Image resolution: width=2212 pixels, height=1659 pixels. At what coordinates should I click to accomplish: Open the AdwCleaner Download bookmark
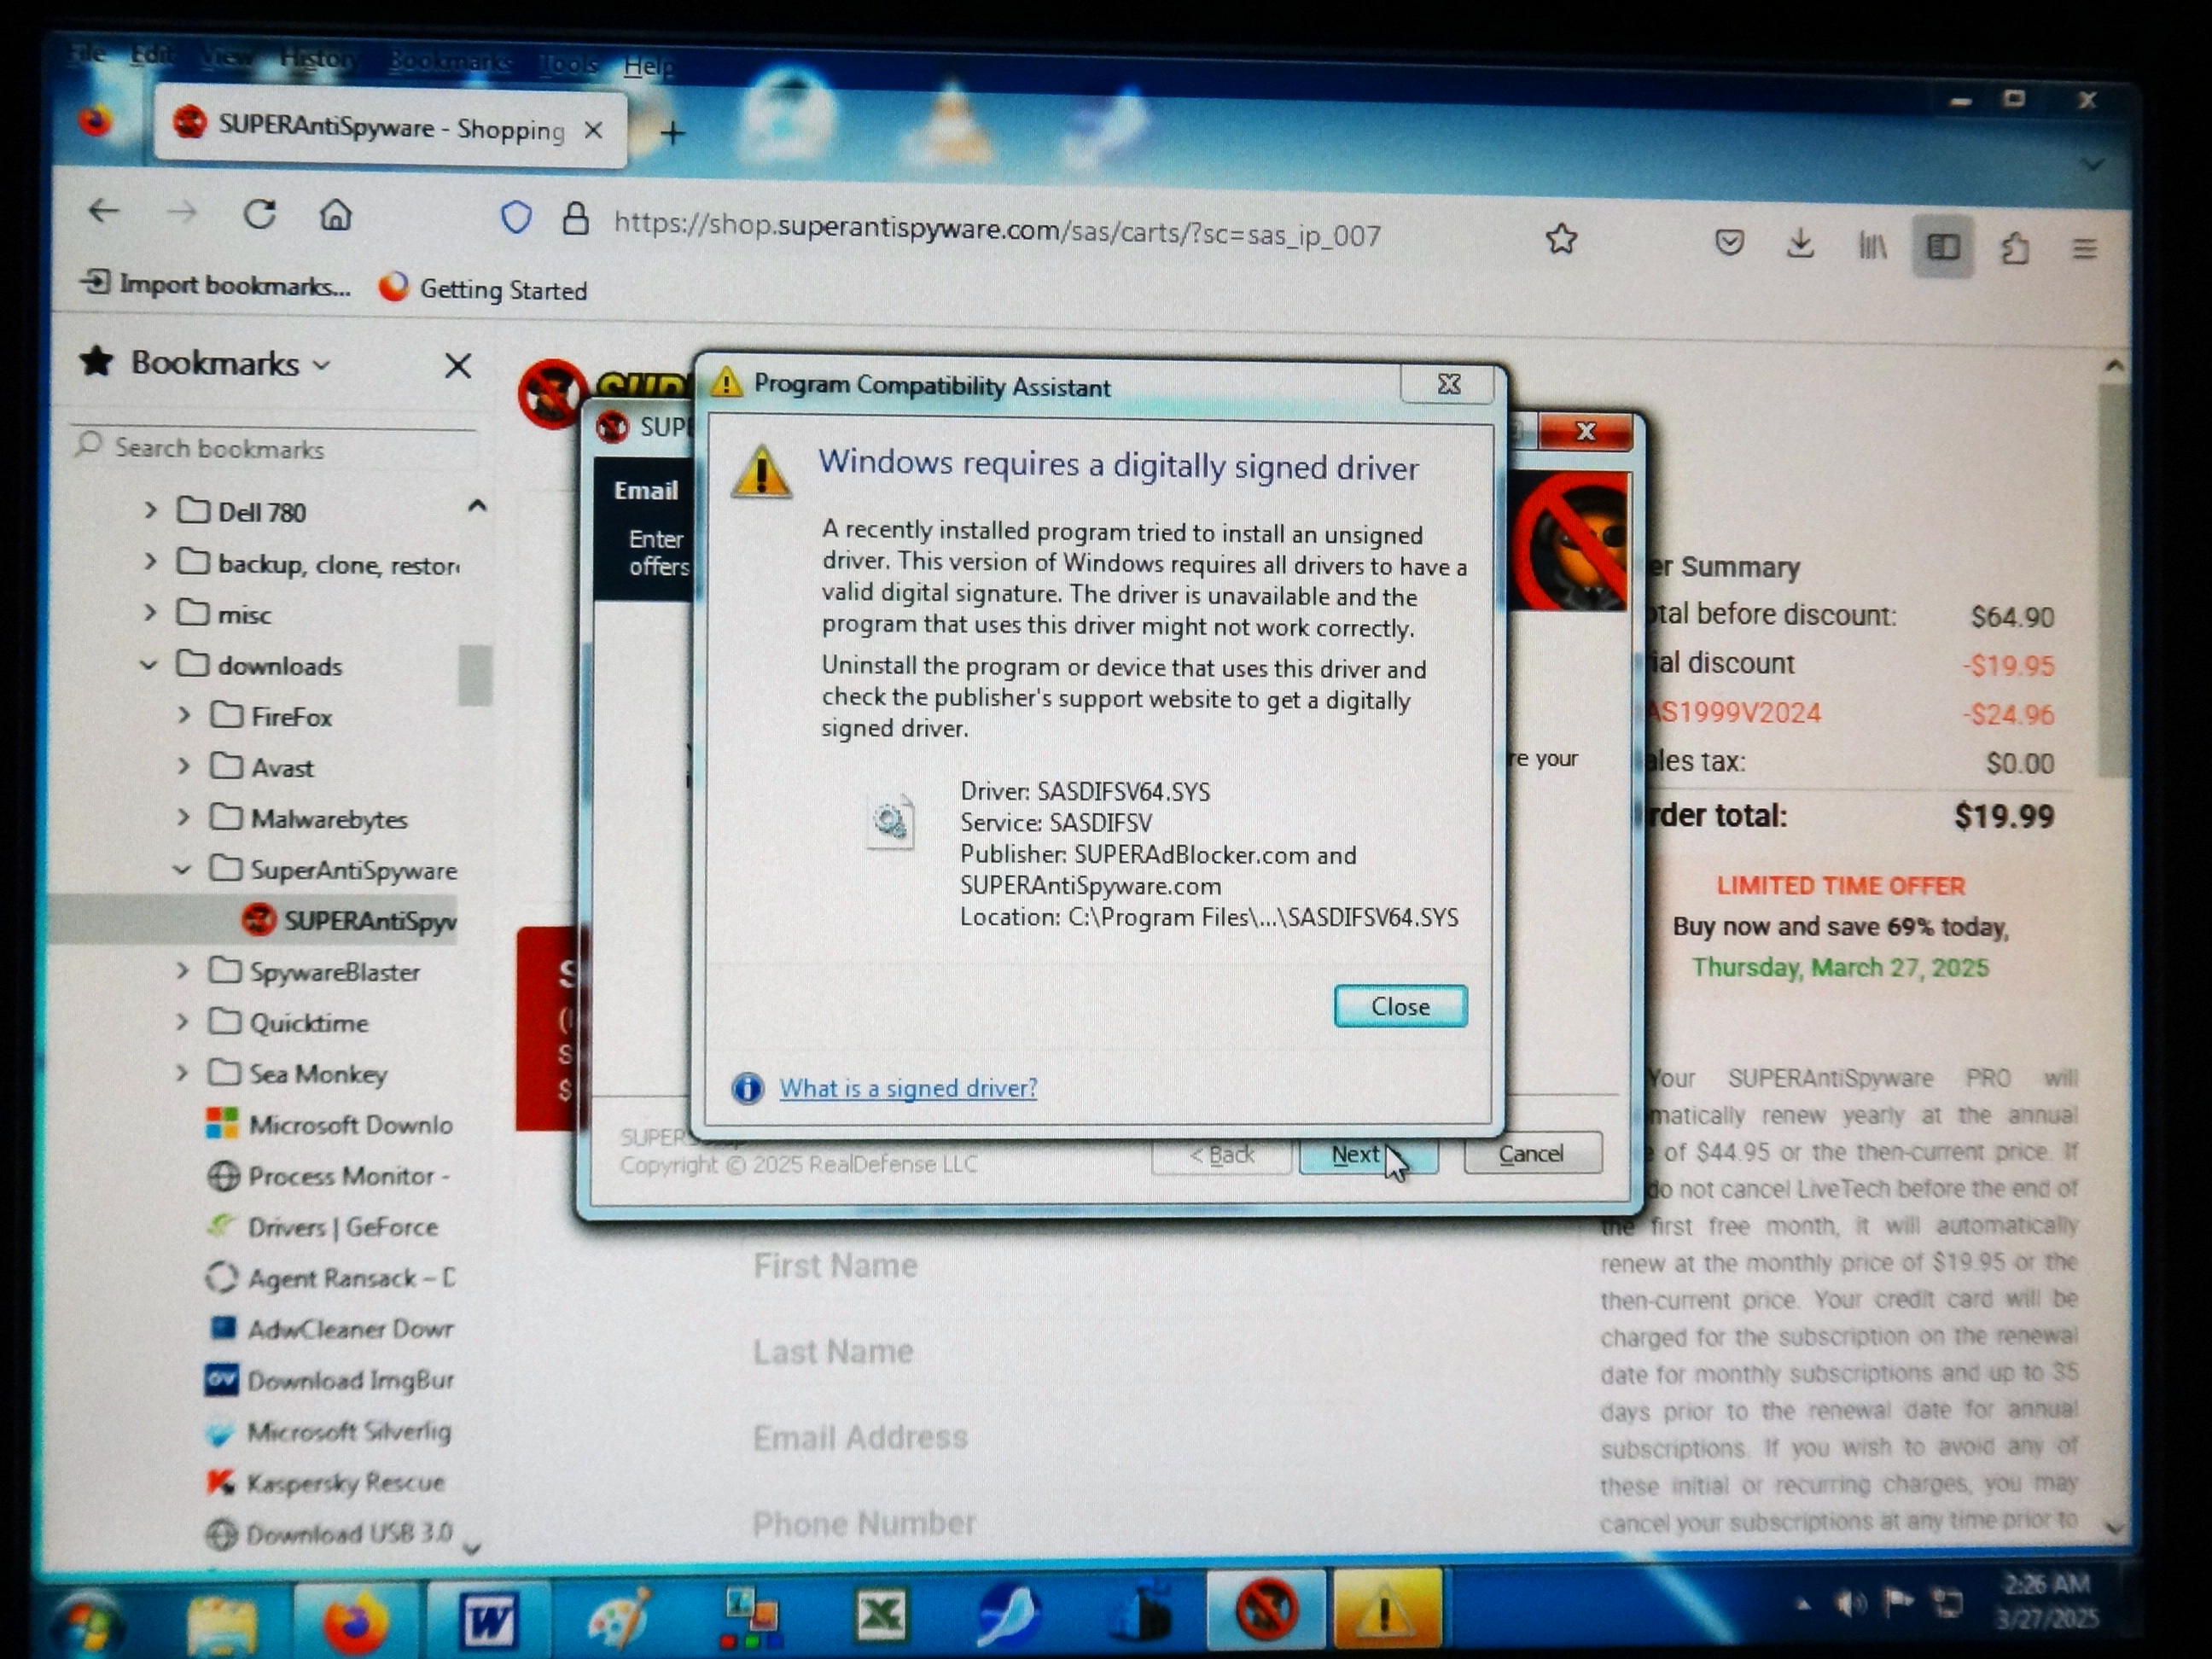pyautogui.click(x=330, y=1329)
